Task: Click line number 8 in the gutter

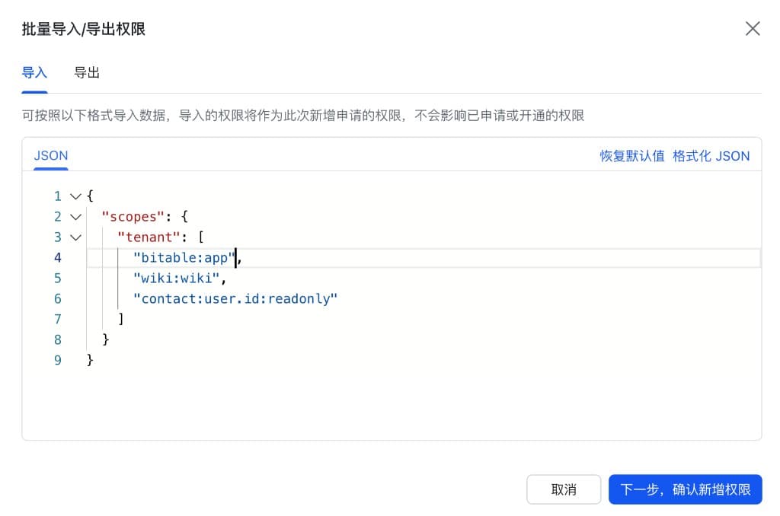Action: coord(58,339)
